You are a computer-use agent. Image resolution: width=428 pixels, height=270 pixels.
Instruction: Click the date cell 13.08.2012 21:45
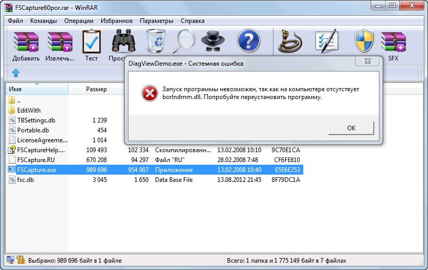[239, 180]
